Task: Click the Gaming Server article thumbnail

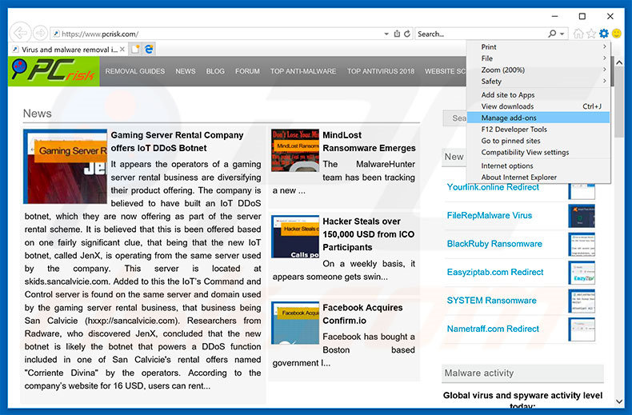Action: [x=66, y=166]
